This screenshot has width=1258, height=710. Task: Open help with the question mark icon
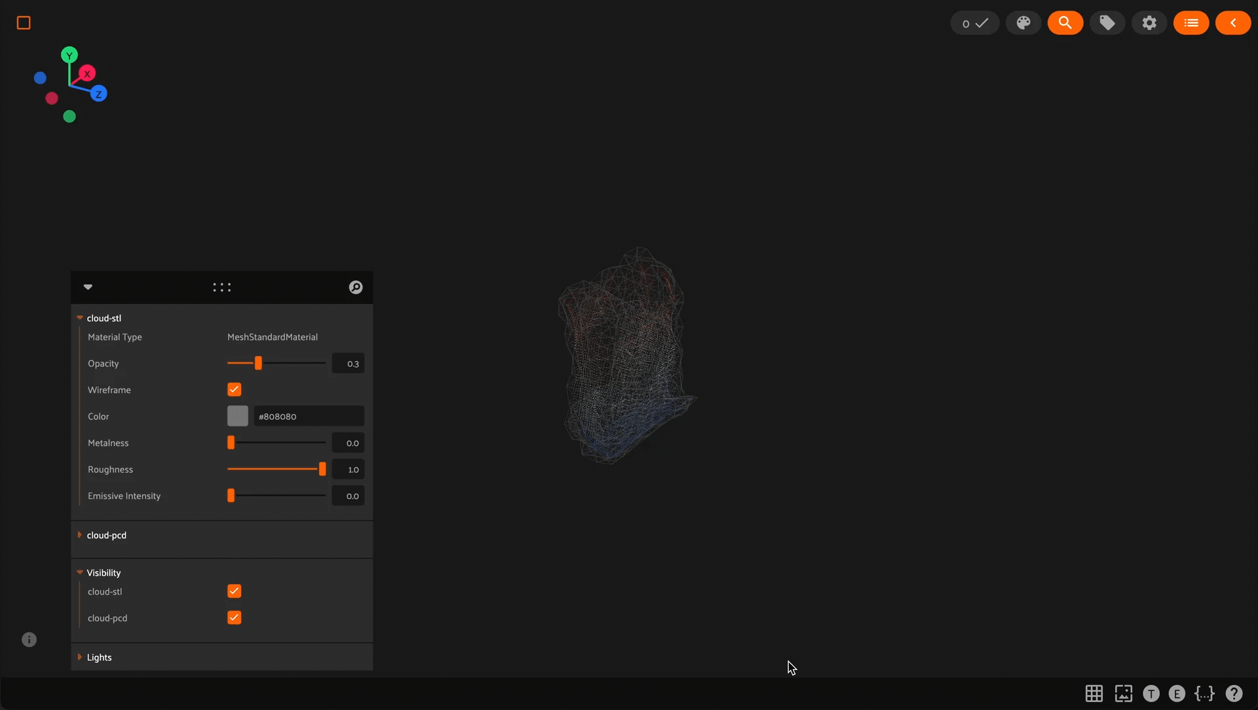[1235, 694]
